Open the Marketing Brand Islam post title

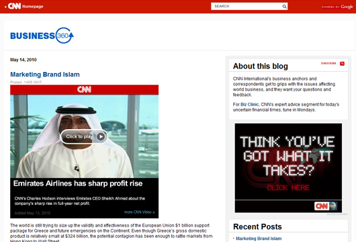pyautogui.click(x=45, y=75)
